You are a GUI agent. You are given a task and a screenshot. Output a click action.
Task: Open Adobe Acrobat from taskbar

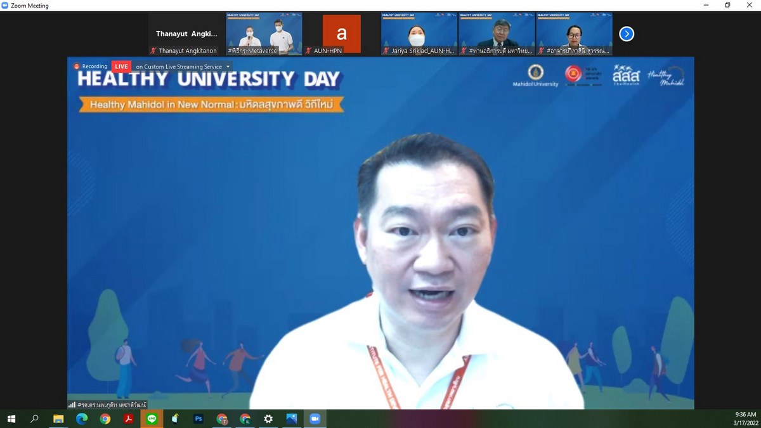point(128,419)
